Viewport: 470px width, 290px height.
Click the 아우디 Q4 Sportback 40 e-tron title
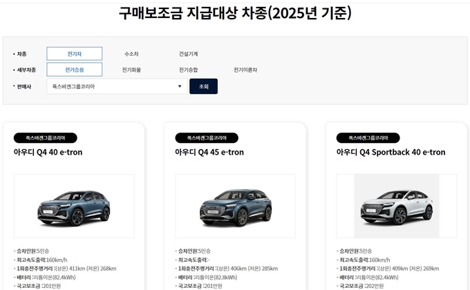tap(391, 152)
